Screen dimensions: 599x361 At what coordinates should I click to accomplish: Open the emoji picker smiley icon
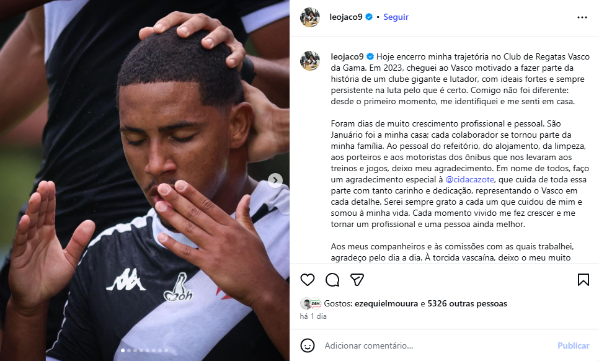[x=307, y=345]
